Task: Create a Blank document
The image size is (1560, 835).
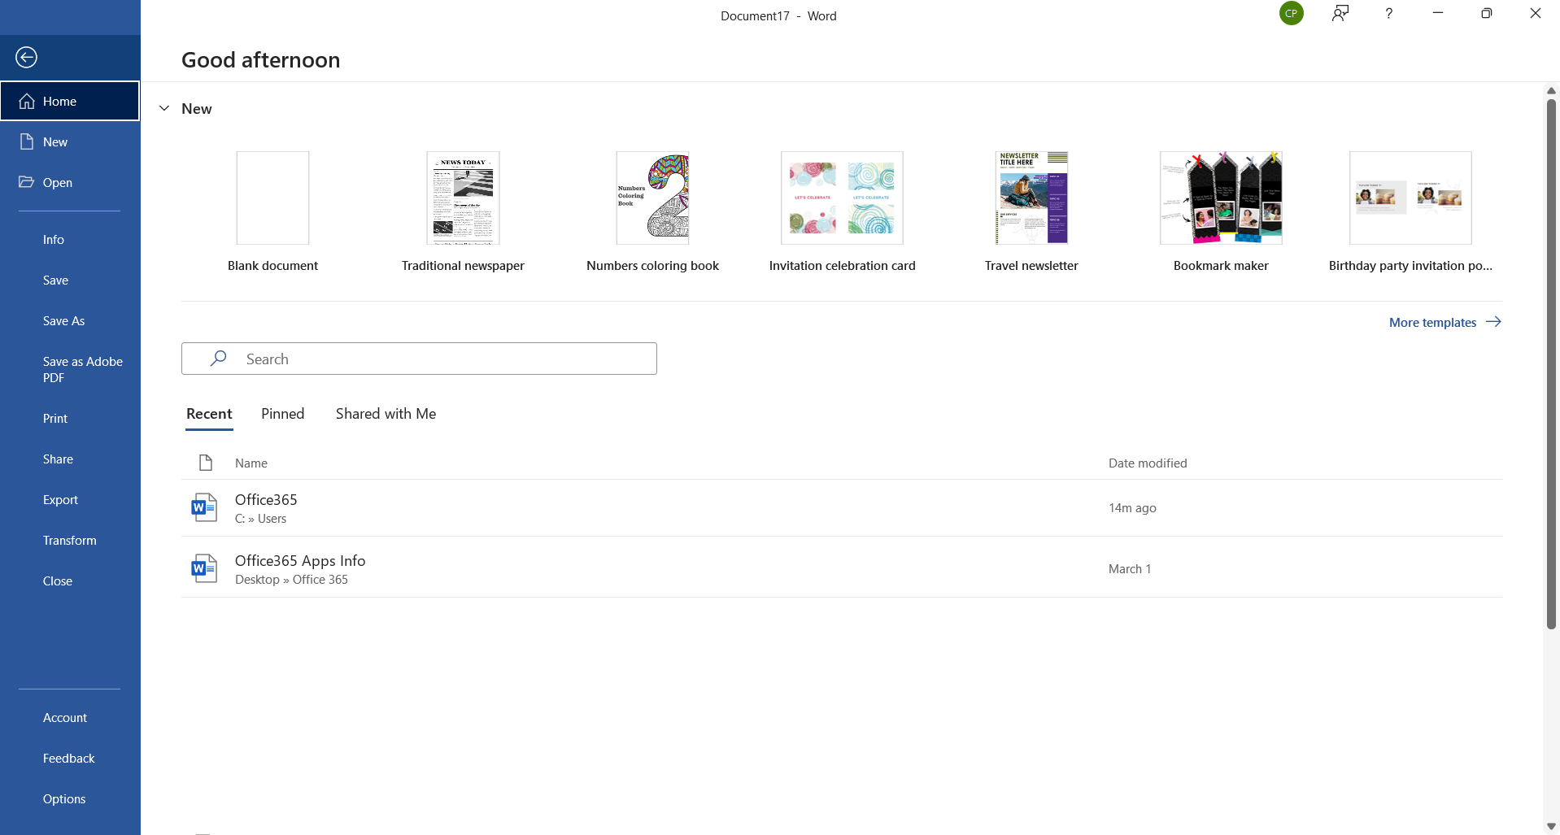Action: coord(272,211)
